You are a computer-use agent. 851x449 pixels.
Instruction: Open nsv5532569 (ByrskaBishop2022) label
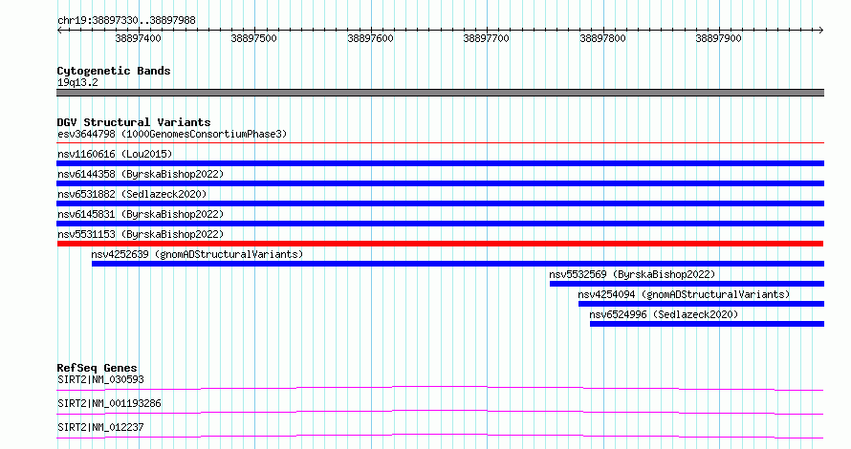[632, 274]
